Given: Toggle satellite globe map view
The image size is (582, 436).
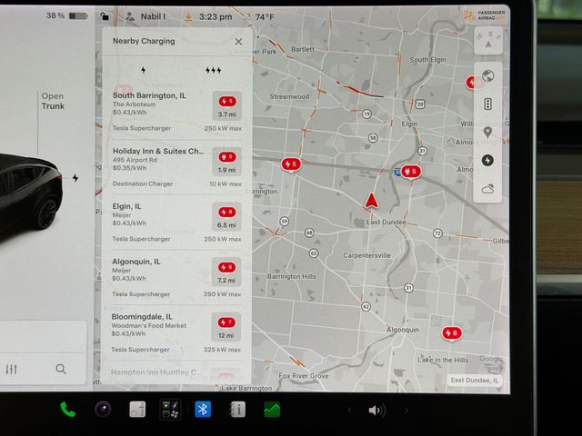Looking at the screenshot, I should coord(488,76).
